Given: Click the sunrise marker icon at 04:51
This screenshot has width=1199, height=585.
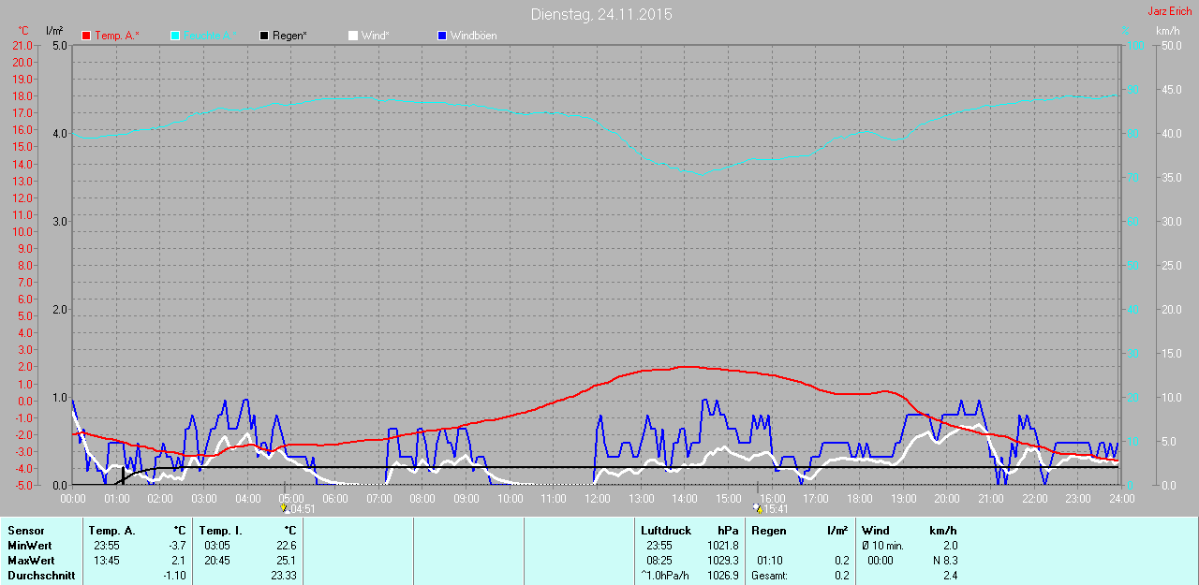Looking at the screenshot, I should [x=285, y=508].
